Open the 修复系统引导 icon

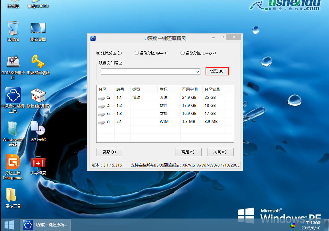(x=38, y=98)
